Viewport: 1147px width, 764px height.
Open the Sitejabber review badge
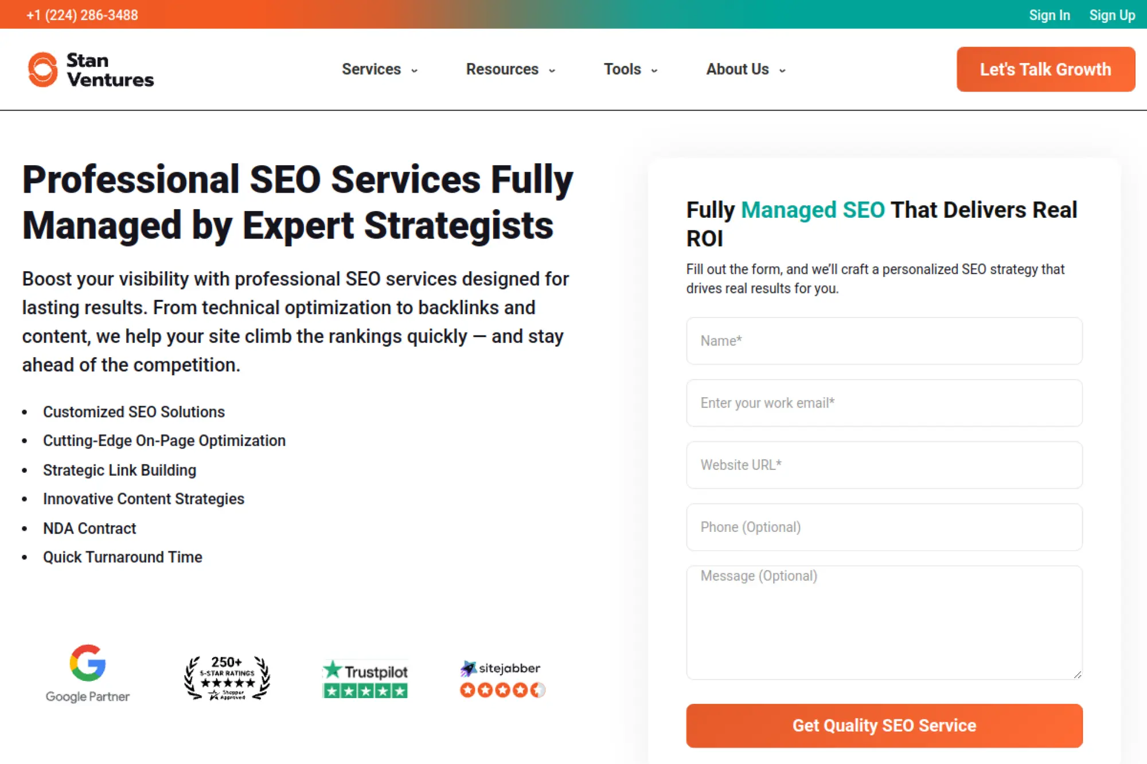click(501, 678)
